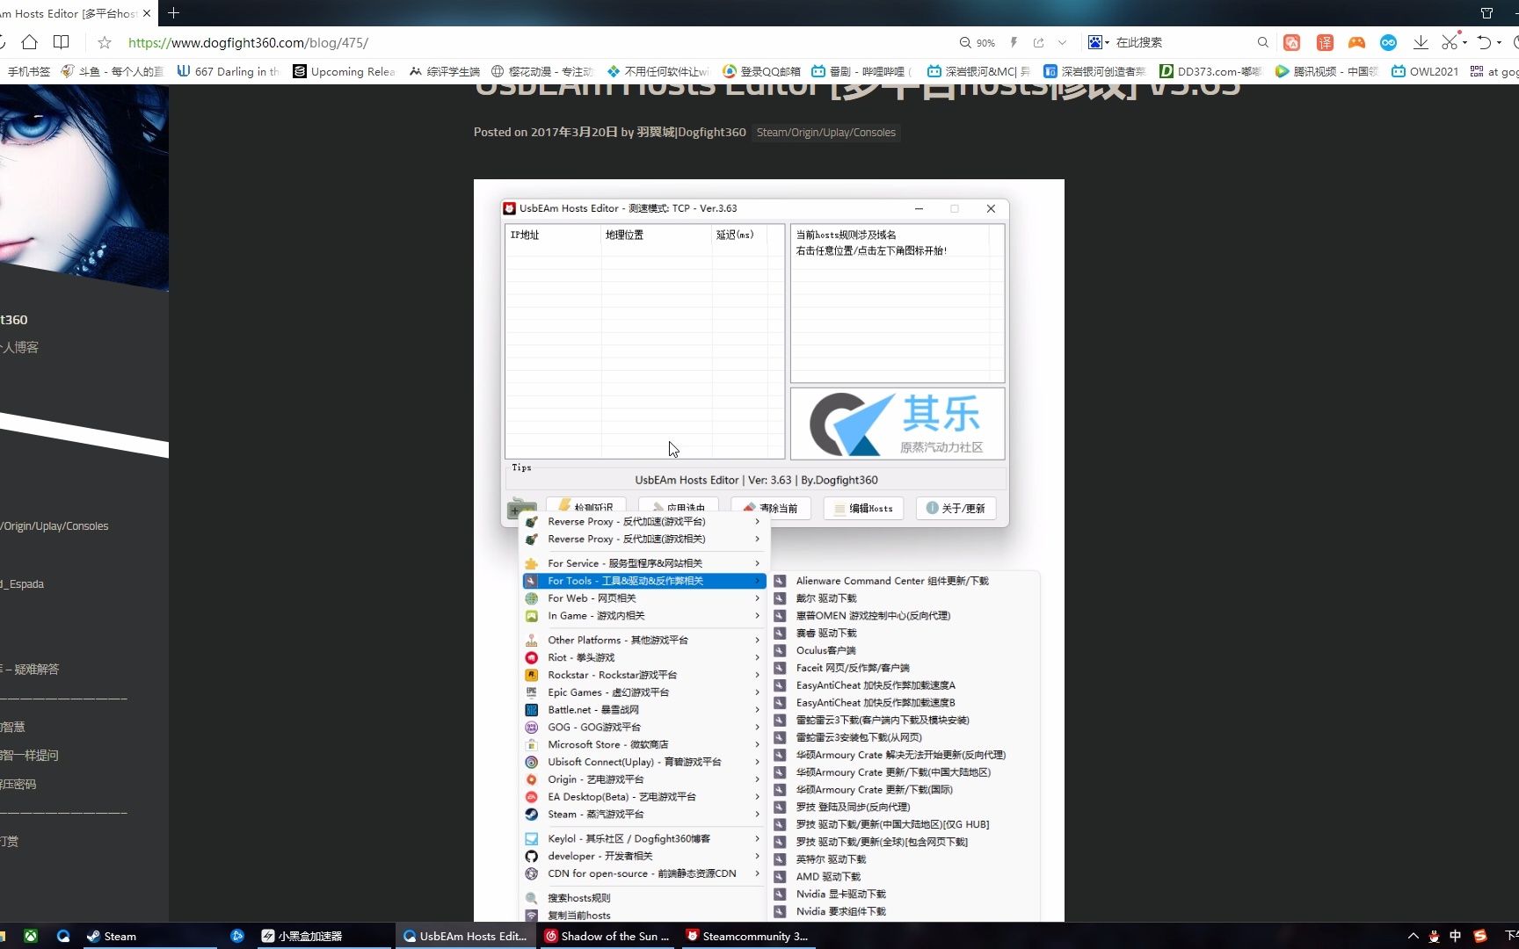Open the Upcoming Relea bookmark
This screenshot has width=1519, height=949.
[344, 71]
